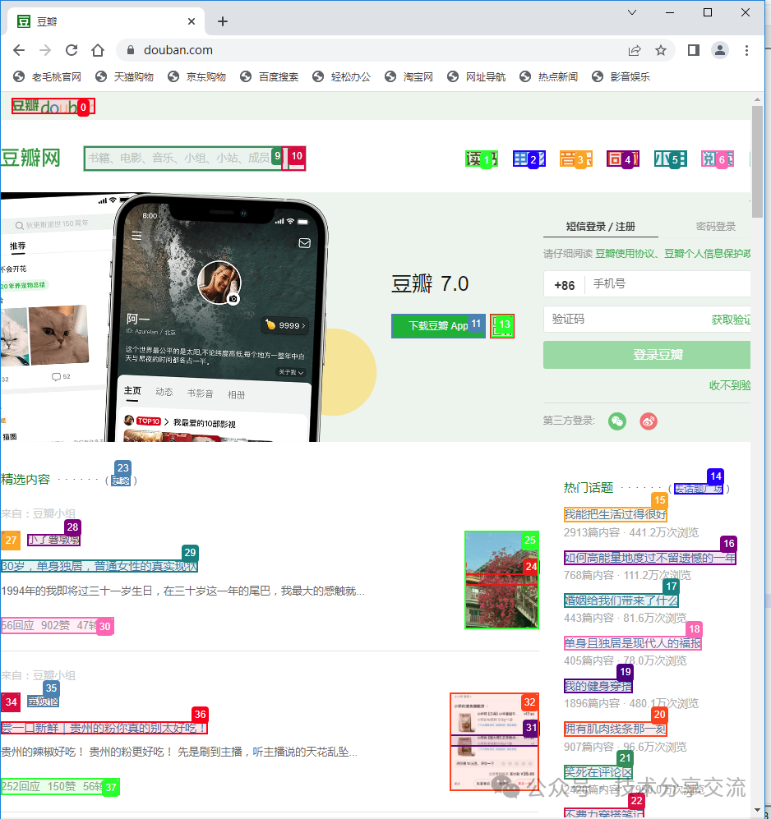Expand Chrome tab search chevron
The height and width of the screenshot is (819, 771).
point(632,12)
